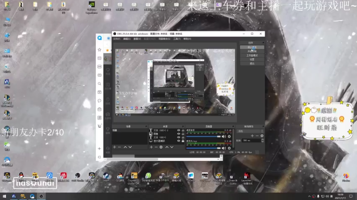Image resolution: width=357 pixels, height=200 pixels.
Task: Add a new scene with the plus icon
Action: (115, 147)
